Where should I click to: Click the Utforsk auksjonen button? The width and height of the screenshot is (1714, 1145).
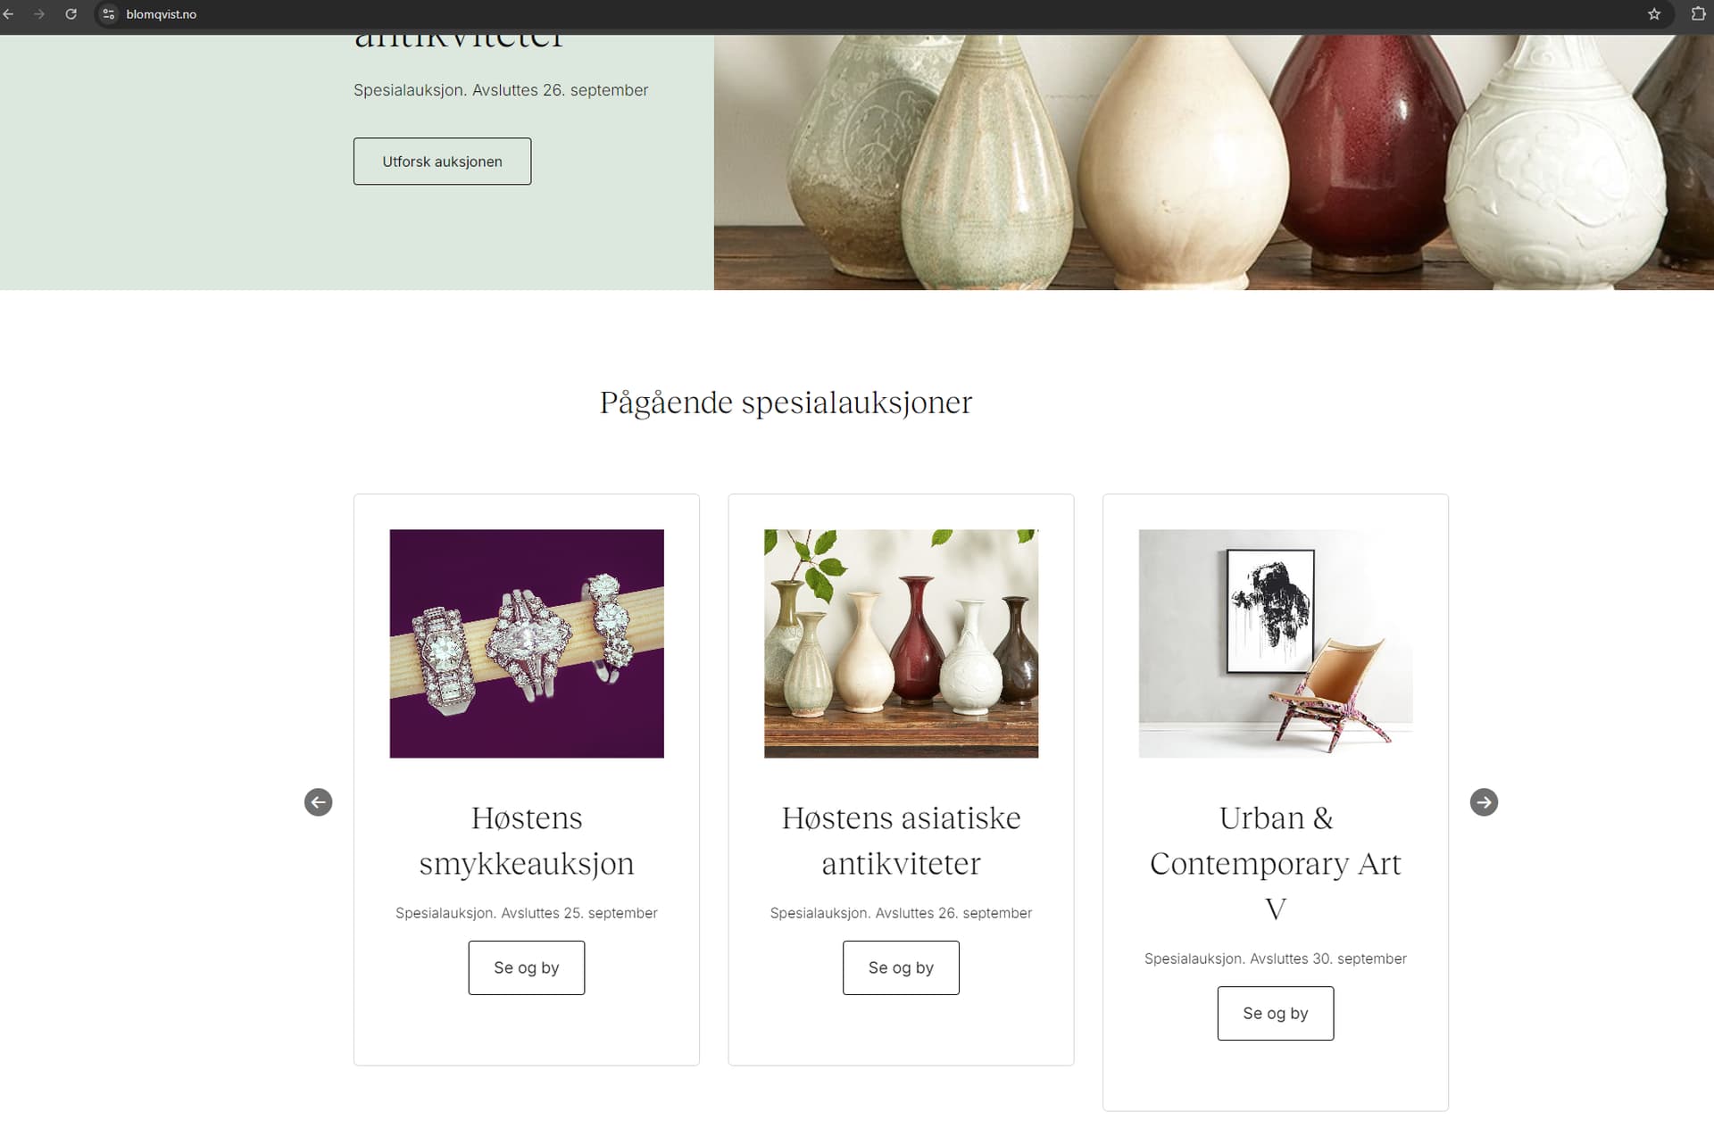coord(442,162)
